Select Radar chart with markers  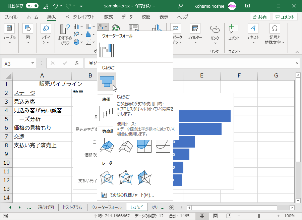click(126, 177)
